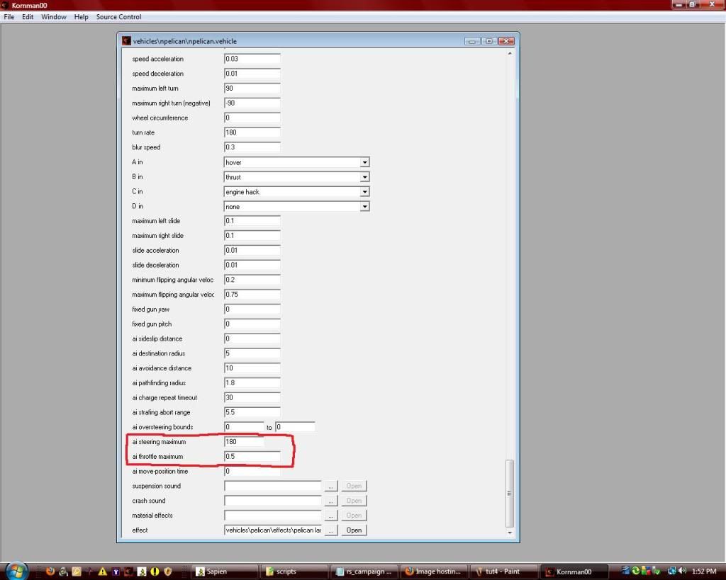Screen dimensions: 726x580
Task: Click the ai move-position time field
Action: click(252, 472)
